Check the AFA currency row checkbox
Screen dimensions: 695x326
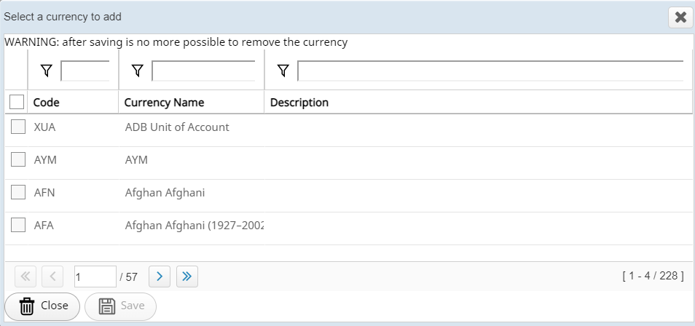18,225
